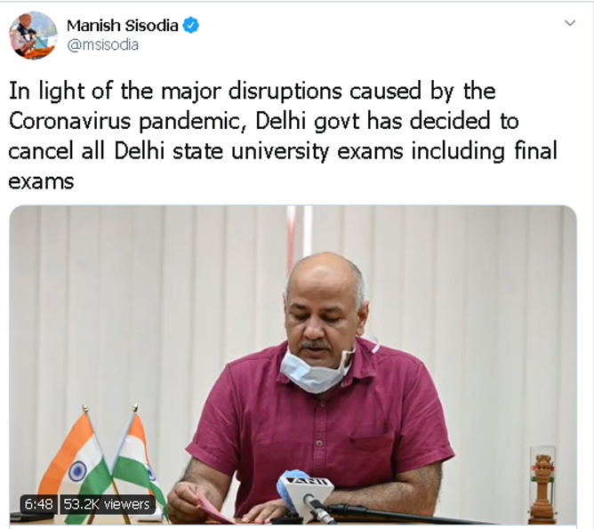Play the embedded press conference video
This screenshot has height=529, width=594.
pyautogui.click(x=293, y=365)
